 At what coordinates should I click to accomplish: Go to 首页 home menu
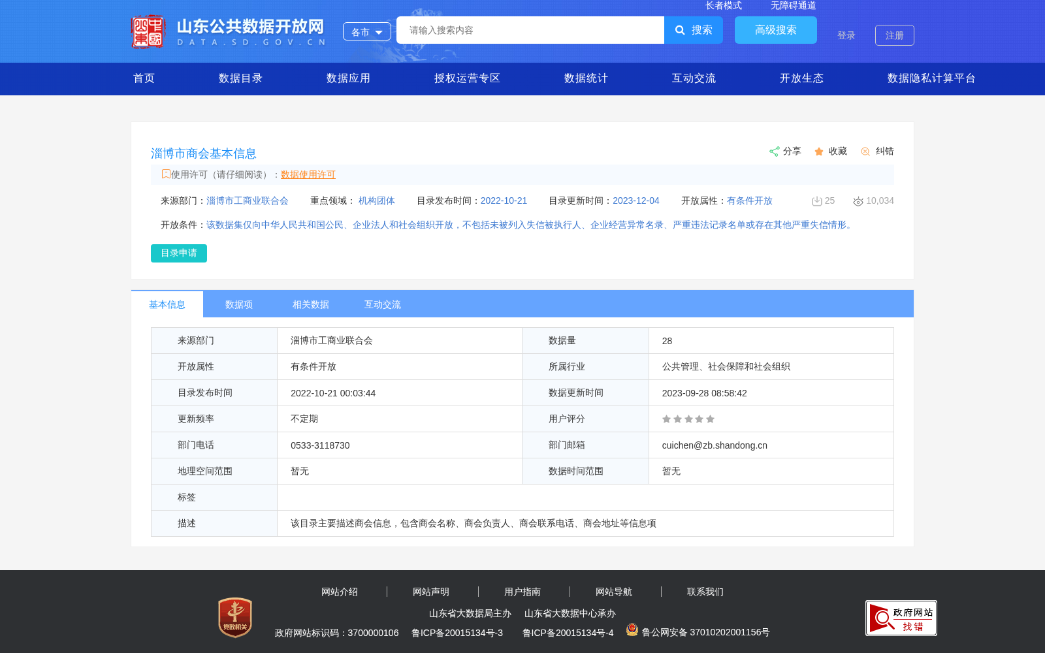click(144, 78)
